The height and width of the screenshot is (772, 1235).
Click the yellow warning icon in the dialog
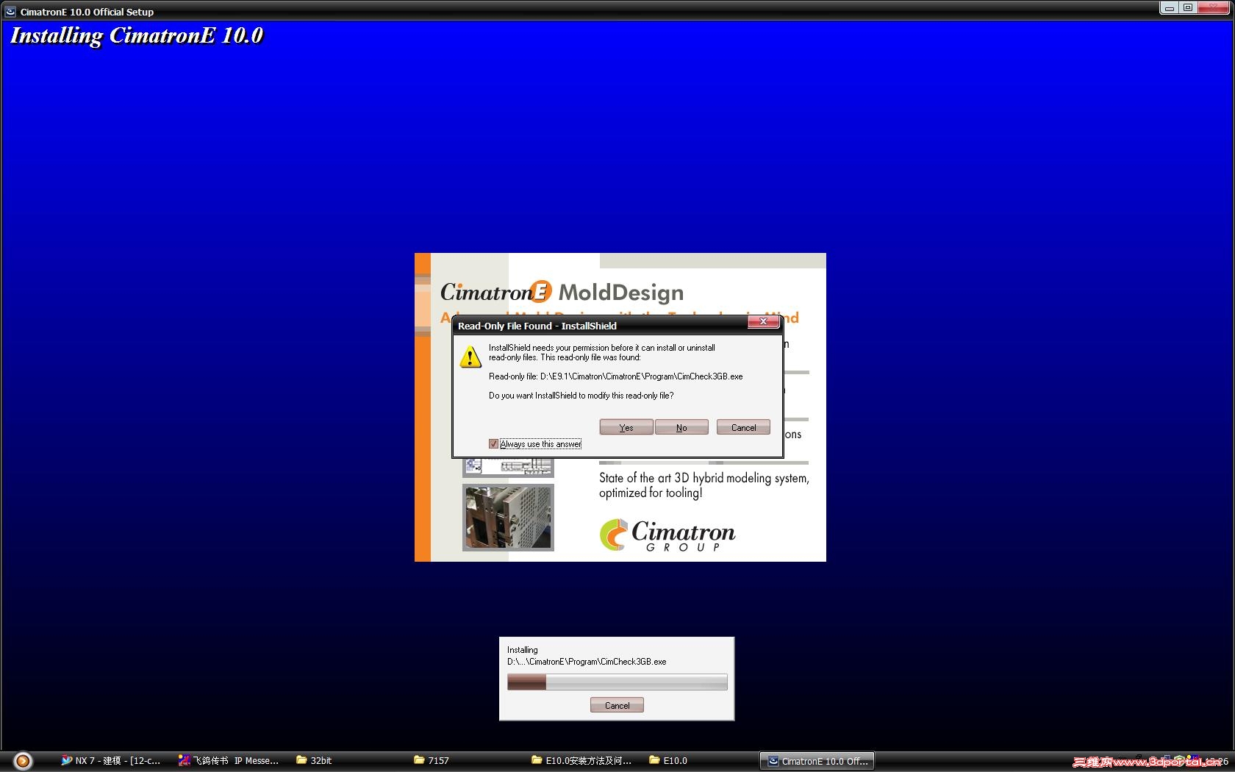[470, 357]
